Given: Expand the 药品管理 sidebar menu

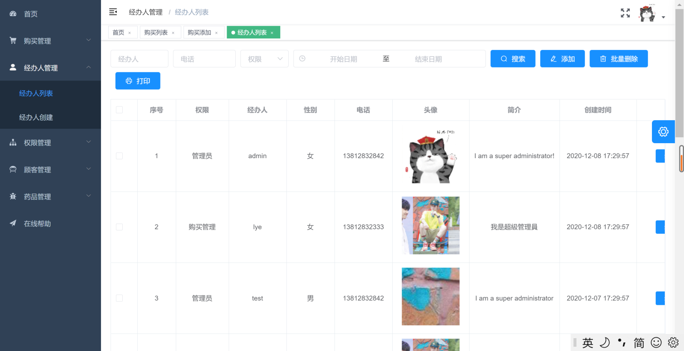Looking at the screenshot, I should pyautogui.click(x=50, y=196).
